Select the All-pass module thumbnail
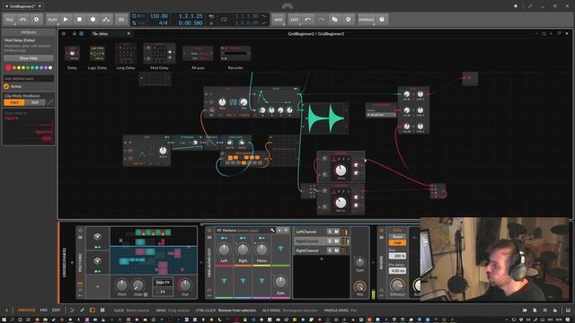The image size is (575, 323). [x=198, y=54]
